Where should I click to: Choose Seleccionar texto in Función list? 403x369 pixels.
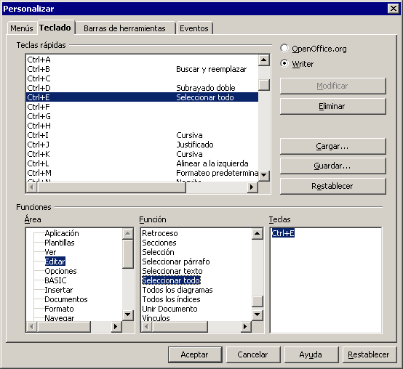click(x=172, y=271)
